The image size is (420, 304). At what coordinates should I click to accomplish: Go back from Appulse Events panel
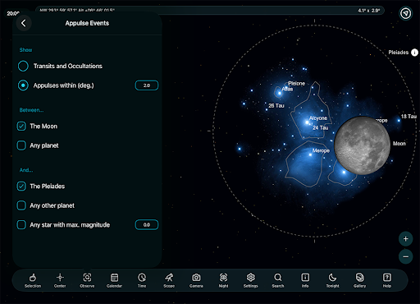[24, 23]
